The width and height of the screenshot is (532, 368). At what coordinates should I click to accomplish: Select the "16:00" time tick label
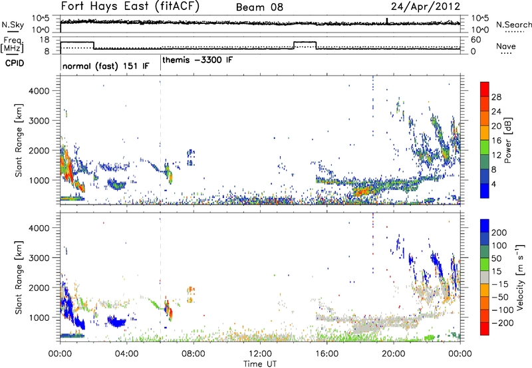click(x=327, y=354)
